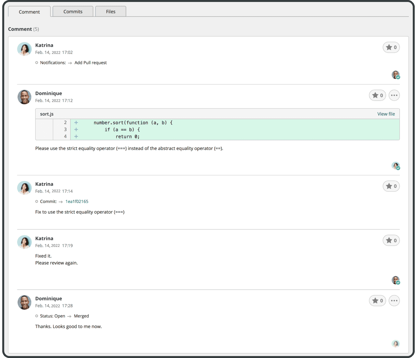Click the status dot beside Notifications
This screenshot has height=358, width=417.
[x=36, y=62]
